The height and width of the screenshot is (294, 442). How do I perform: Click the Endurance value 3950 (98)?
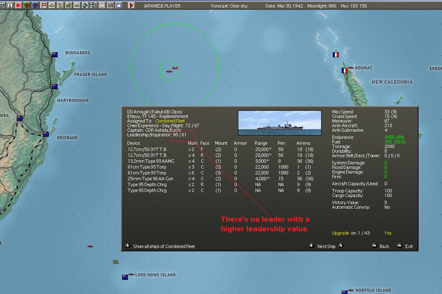click(394, 137)
